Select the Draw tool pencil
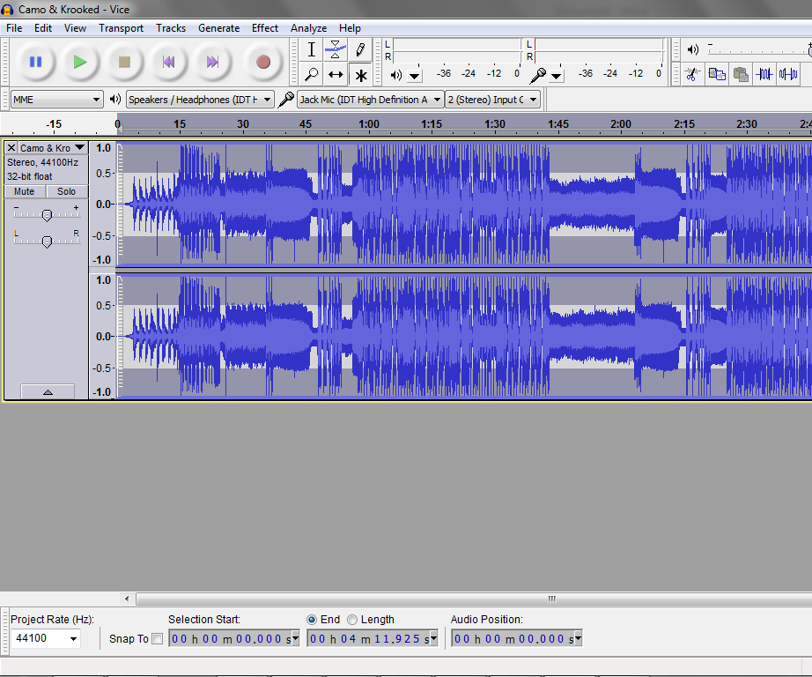Viewport: 812px width, 677px height. click(360, 50)
